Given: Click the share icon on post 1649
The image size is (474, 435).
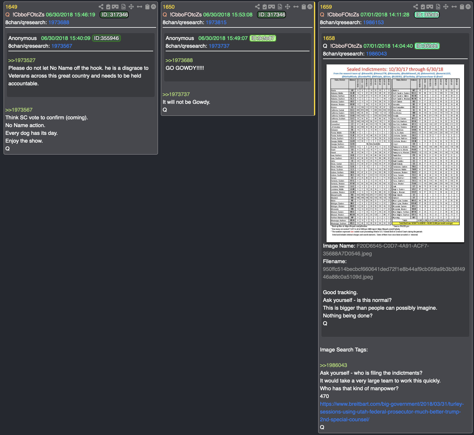Looking at the screenshot, I should tap(101, 7).
